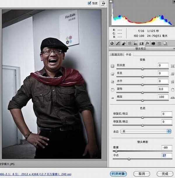Open the HSL / Grayscale panel icon
The image size is (175, 178).
[129, 43]
